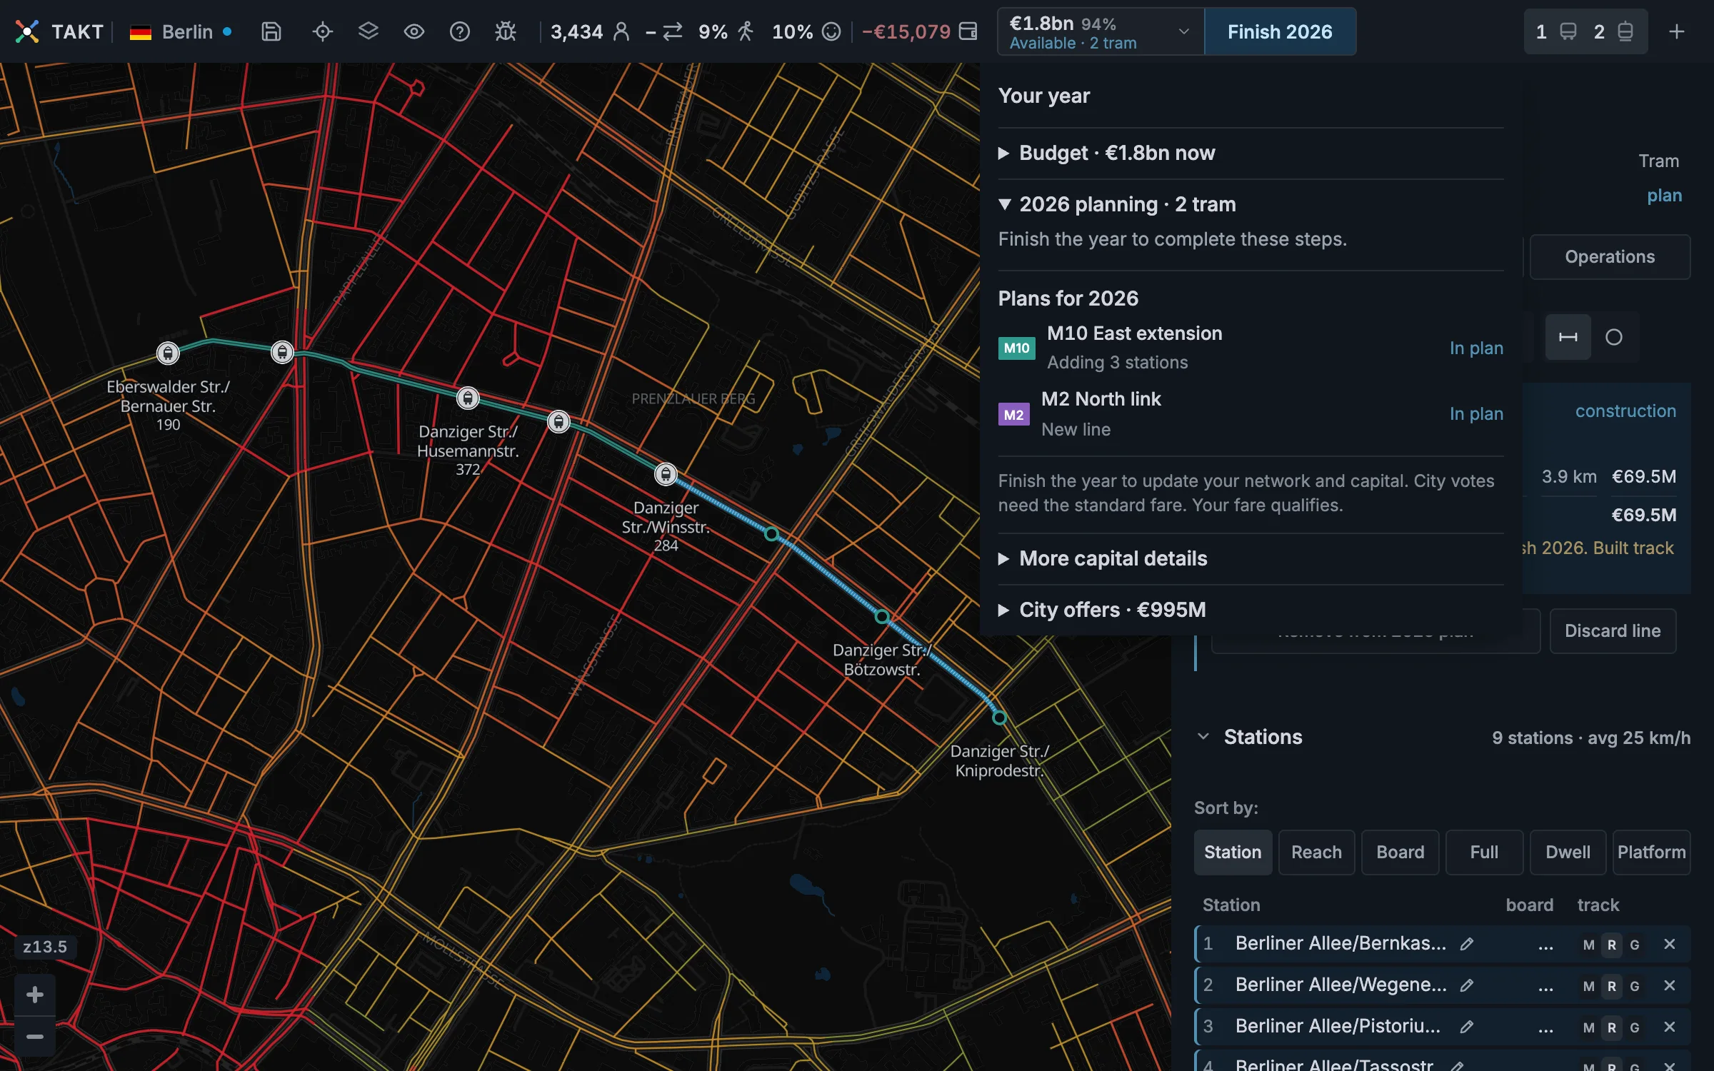Select the segment track mode icon
This screenshot has height=1071, width=1714.
(x=1568, y=337)
